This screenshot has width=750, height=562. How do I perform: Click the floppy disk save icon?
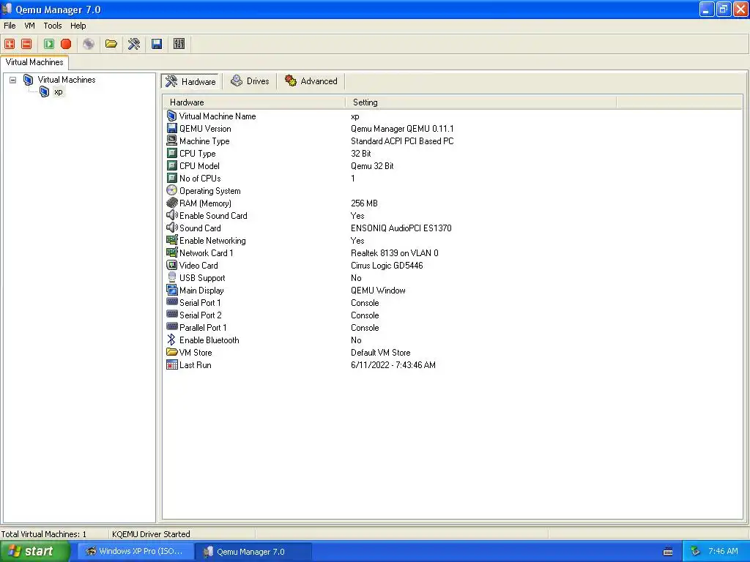click(157, 44)
